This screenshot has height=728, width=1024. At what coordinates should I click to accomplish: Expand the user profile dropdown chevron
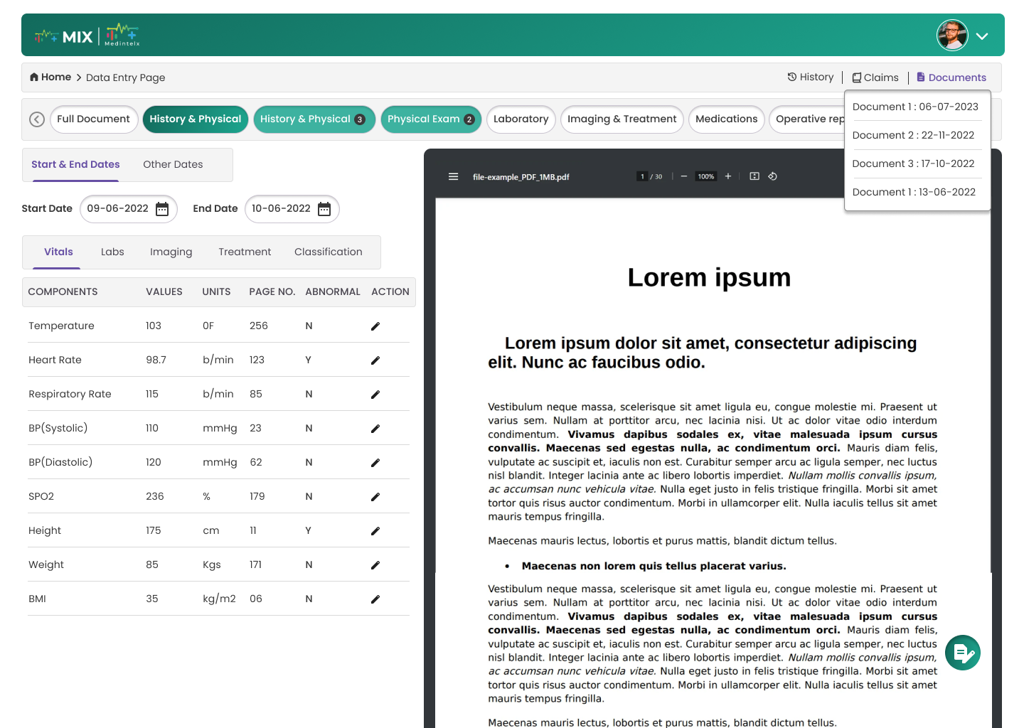982,36
